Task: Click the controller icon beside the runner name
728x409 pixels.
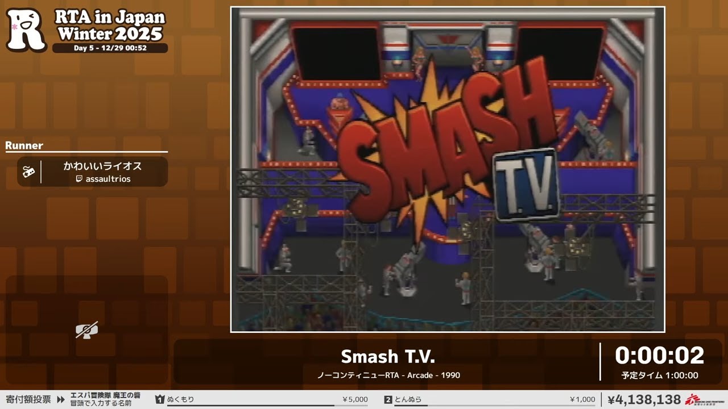Action: pos(28,172)
